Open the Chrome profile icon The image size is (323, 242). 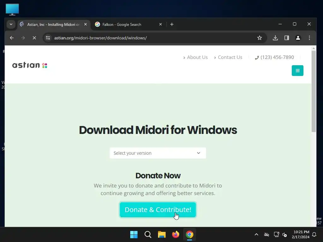(x=298, y=38)
